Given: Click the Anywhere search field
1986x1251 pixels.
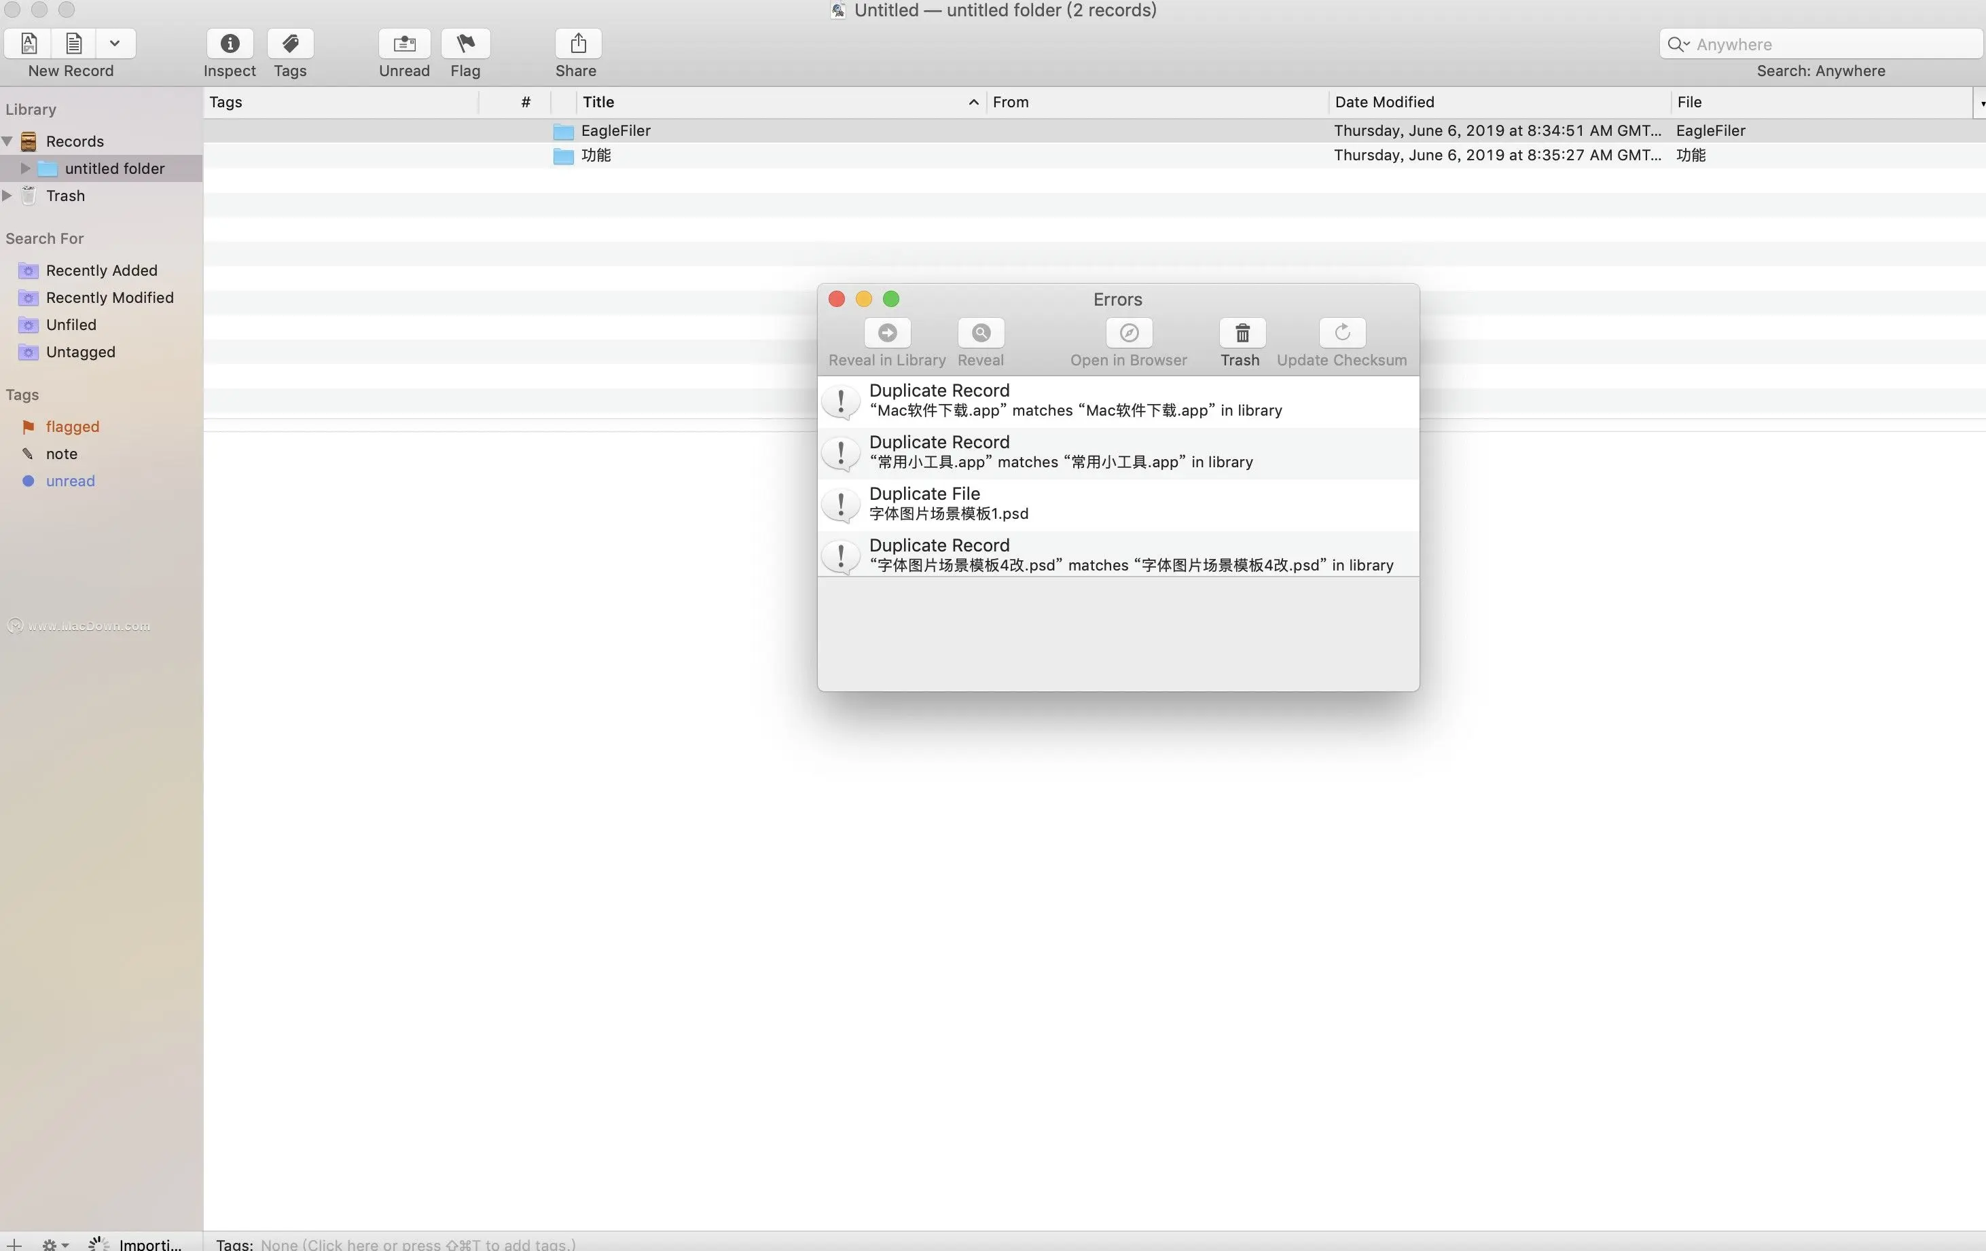Looking at the screenshot, I should pos(1831,45).
